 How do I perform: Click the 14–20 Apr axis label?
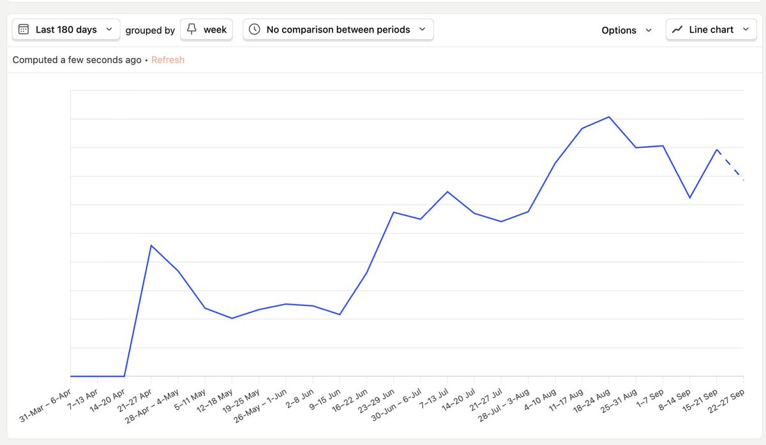[x=107, y=400]
